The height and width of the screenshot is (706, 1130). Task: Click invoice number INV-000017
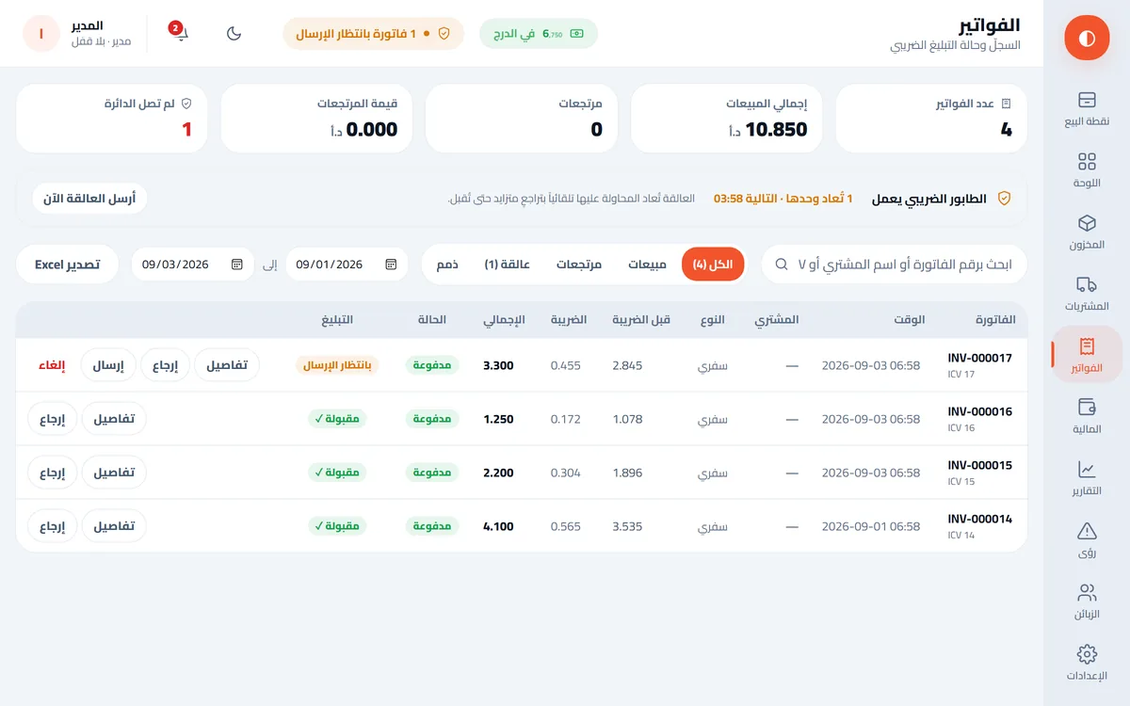(979, 359)
